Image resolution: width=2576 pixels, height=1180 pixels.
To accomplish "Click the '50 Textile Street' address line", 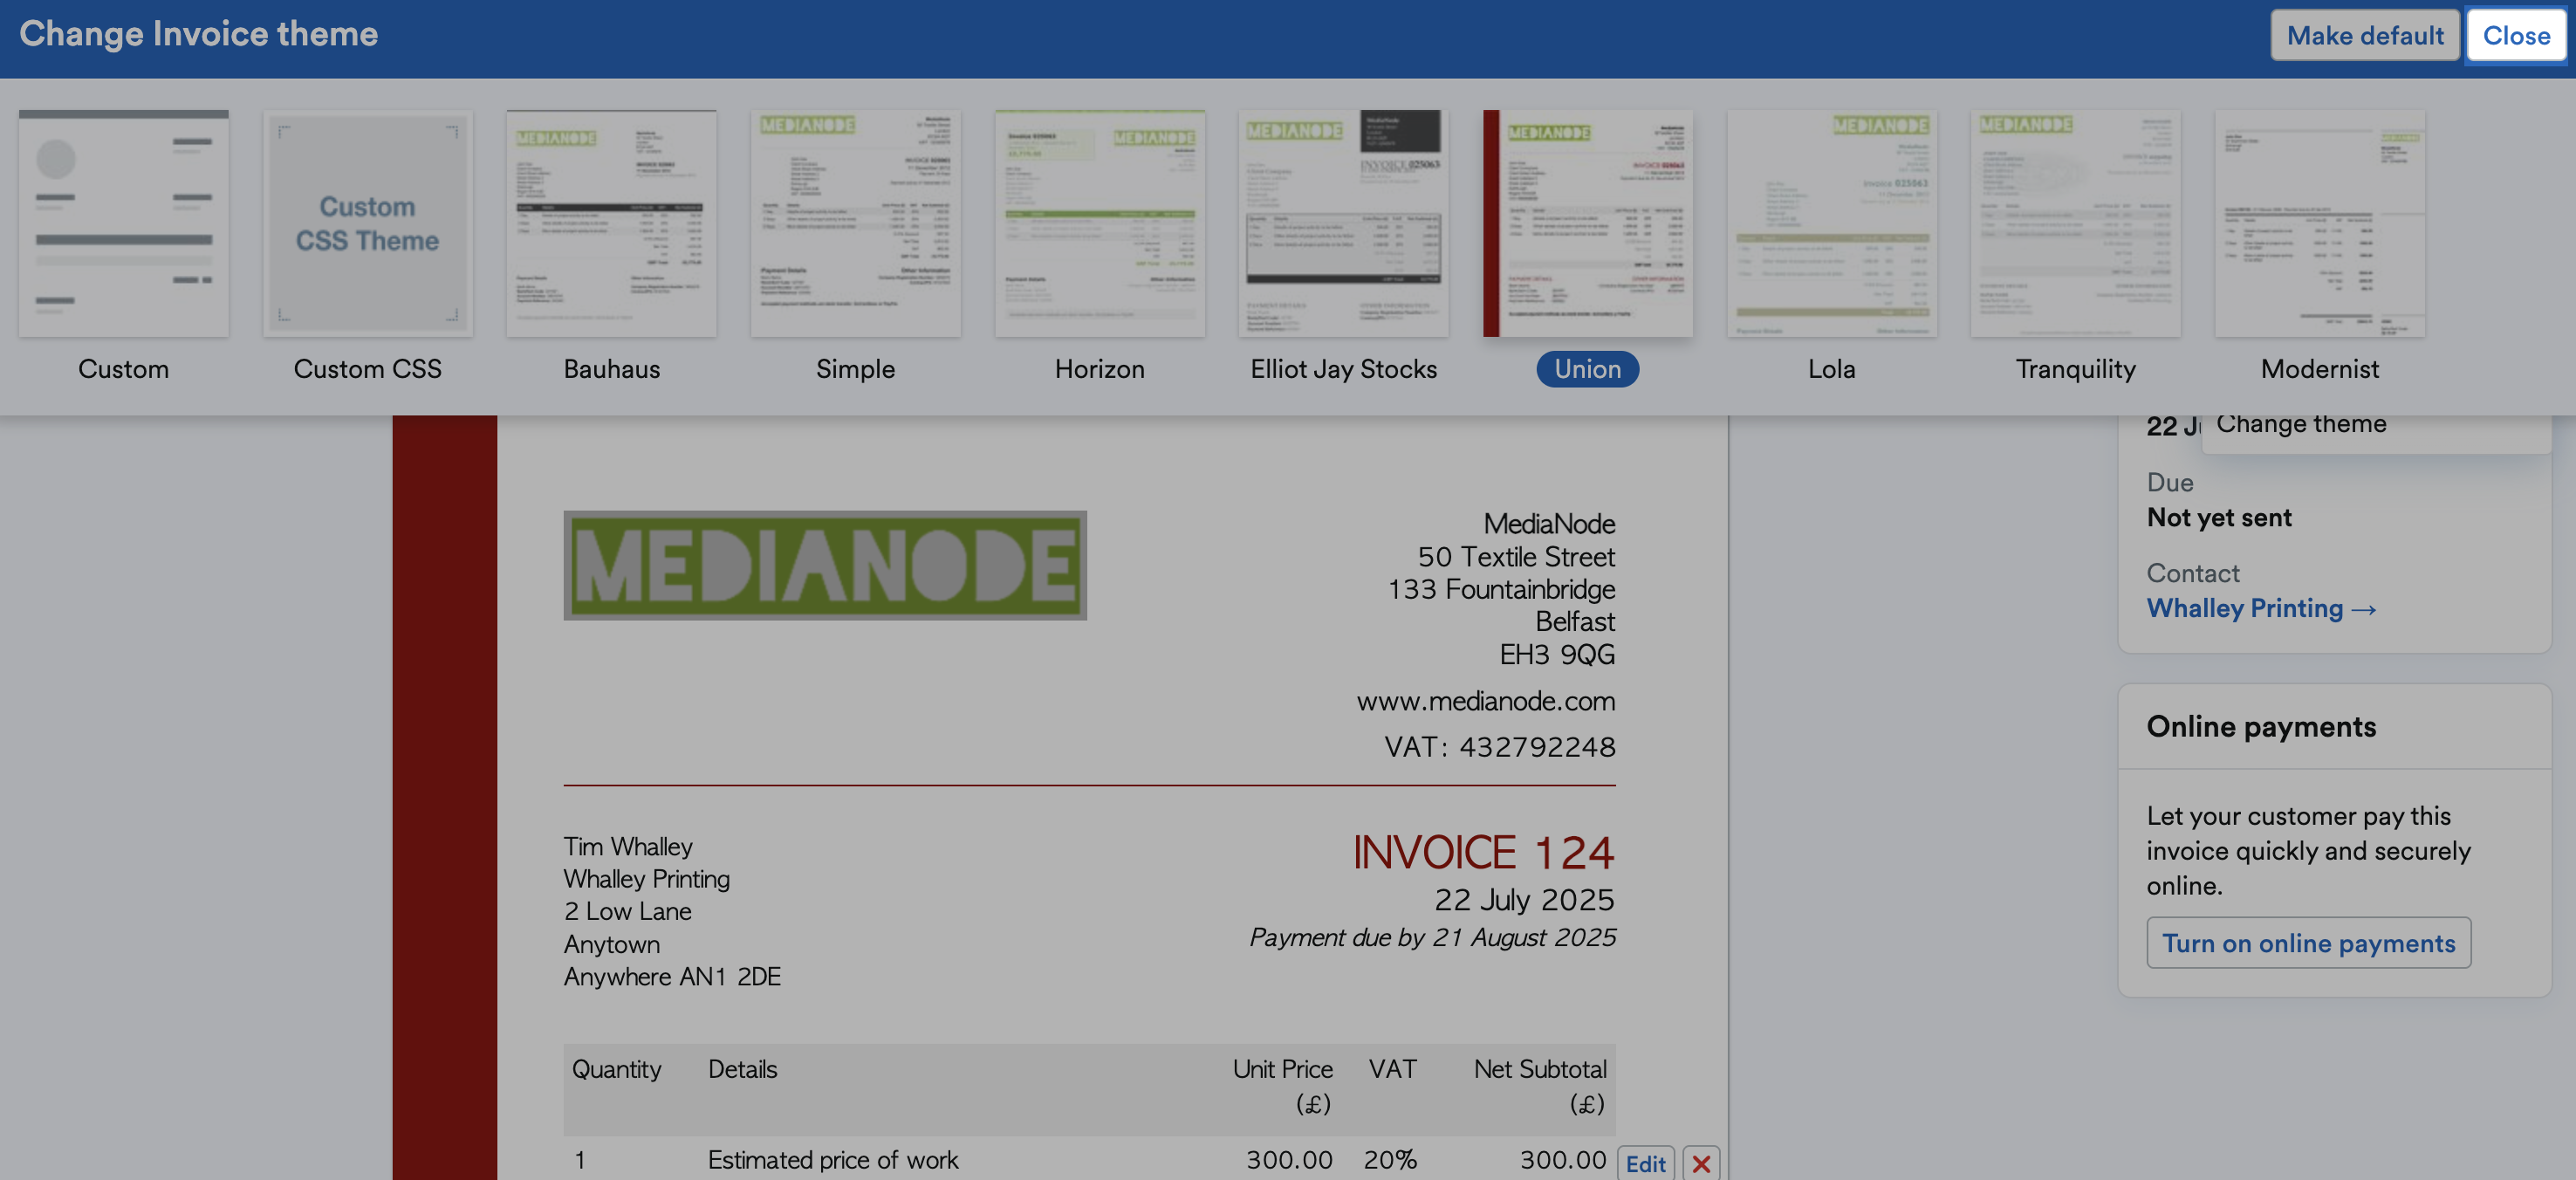I will point(1516,556).
